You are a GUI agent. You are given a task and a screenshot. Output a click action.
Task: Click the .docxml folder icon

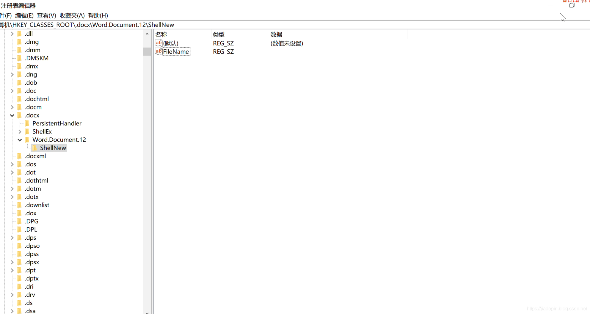(x=20, y=156)
